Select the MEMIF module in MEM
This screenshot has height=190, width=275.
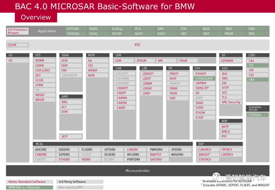[98, 70]
